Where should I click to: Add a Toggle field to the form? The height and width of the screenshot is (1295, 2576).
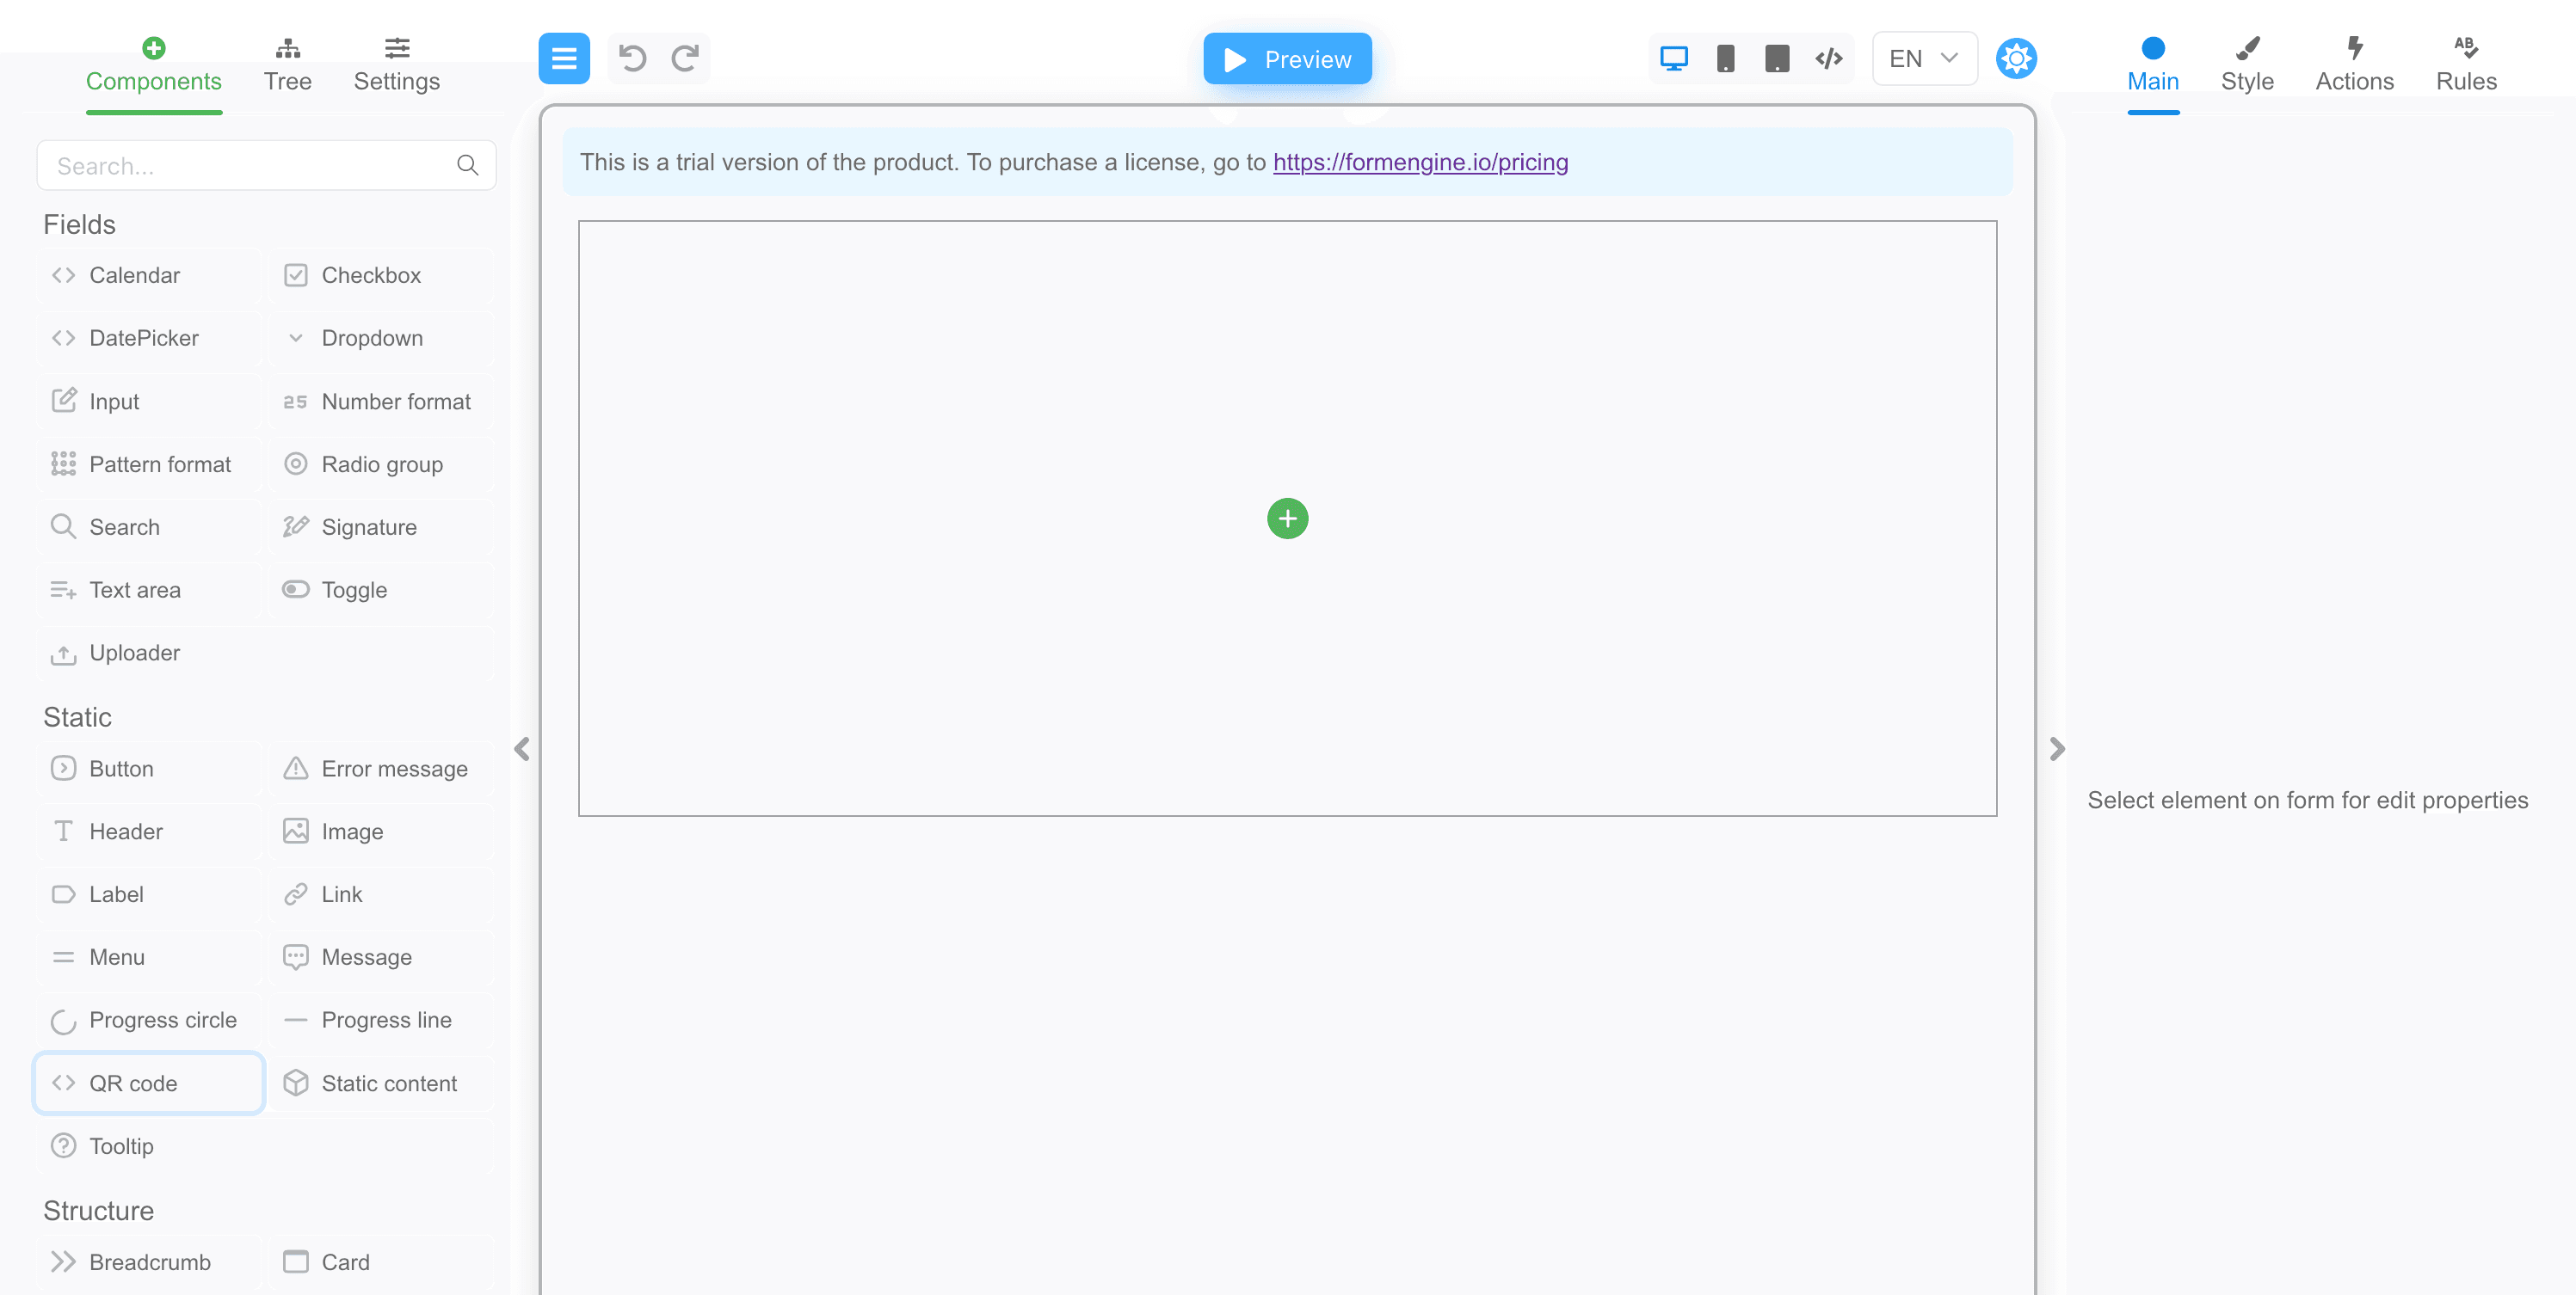pos(354,590)
